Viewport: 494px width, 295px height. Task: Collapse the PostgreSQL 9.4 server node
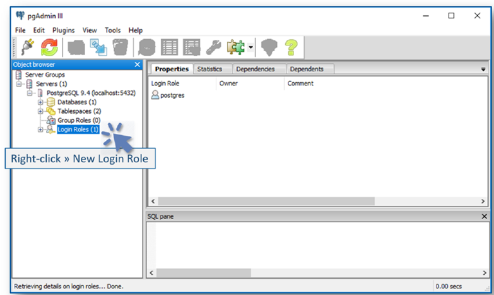pos(30,93)
